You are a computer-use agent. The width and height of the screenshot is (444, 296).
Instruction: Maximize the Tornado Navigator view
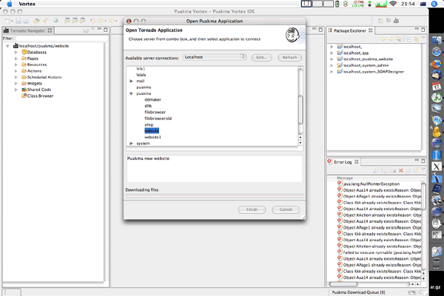(x=106, y=30)
